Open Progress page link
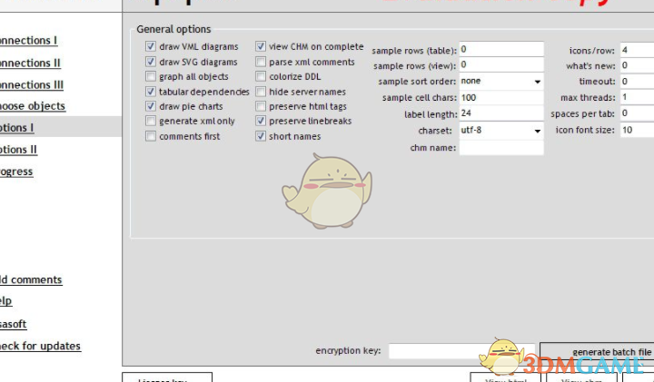 tap(16, 171)
